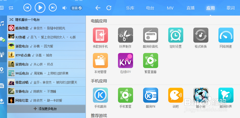Image resolution: width=240 pixels, height=118 pixels.
Task: Toggle the 丽音 sound enhancement
Action: click(x=76, y=8)
